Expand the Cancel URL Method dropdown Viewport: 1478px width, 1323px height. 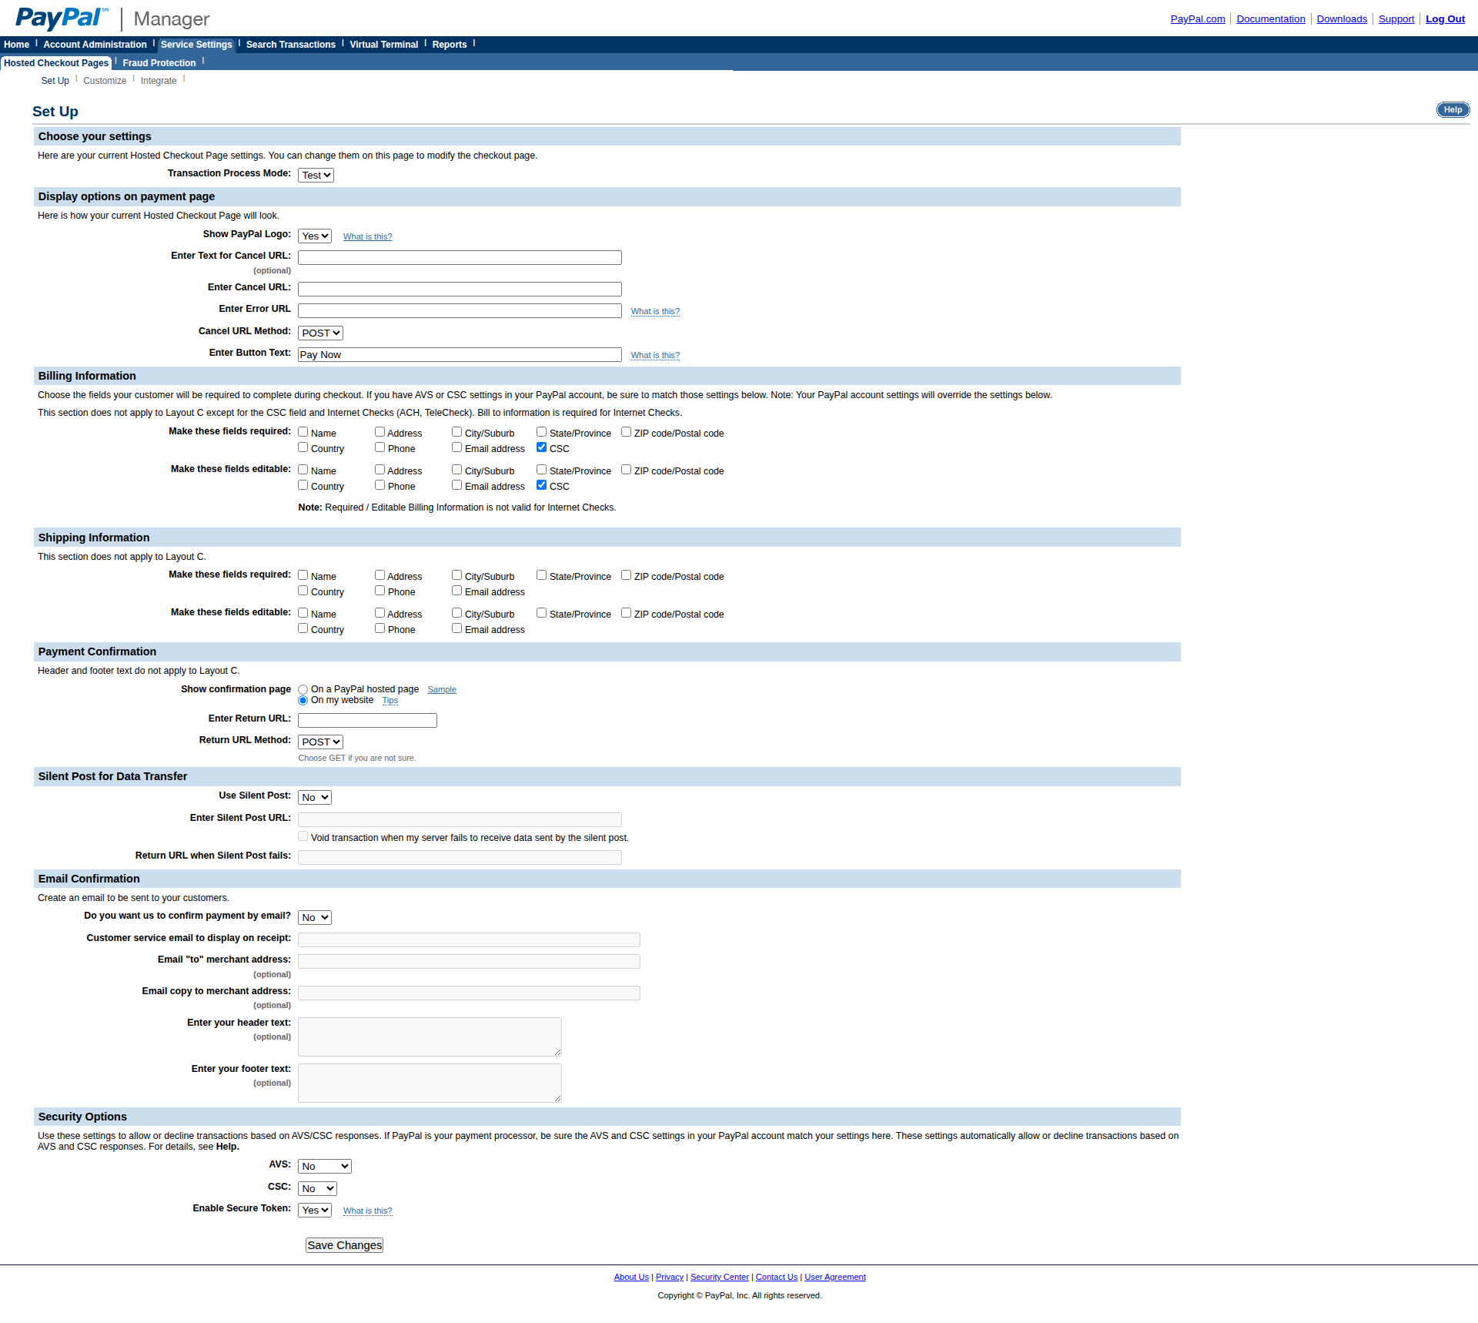tap(320, 333)
